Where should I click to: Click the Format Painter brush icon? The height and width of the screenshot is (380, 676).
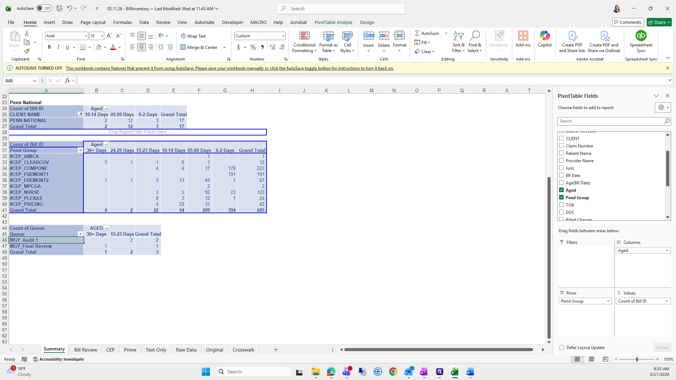pos(27,51)
